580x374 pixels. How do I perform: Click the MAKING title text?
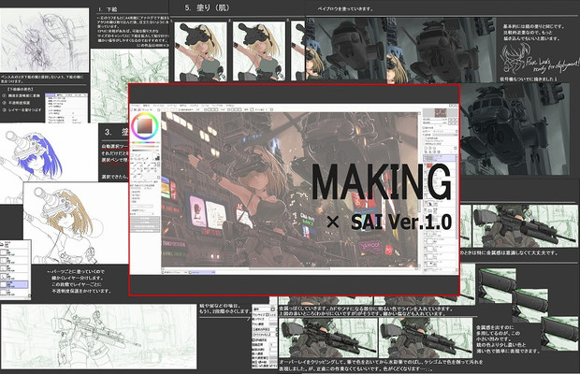tap(382, 183)
